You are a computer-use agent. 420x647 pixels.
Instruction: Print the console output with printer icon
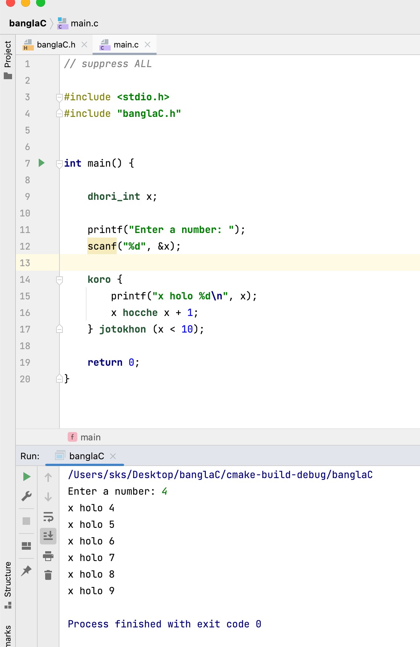(48, 556)
